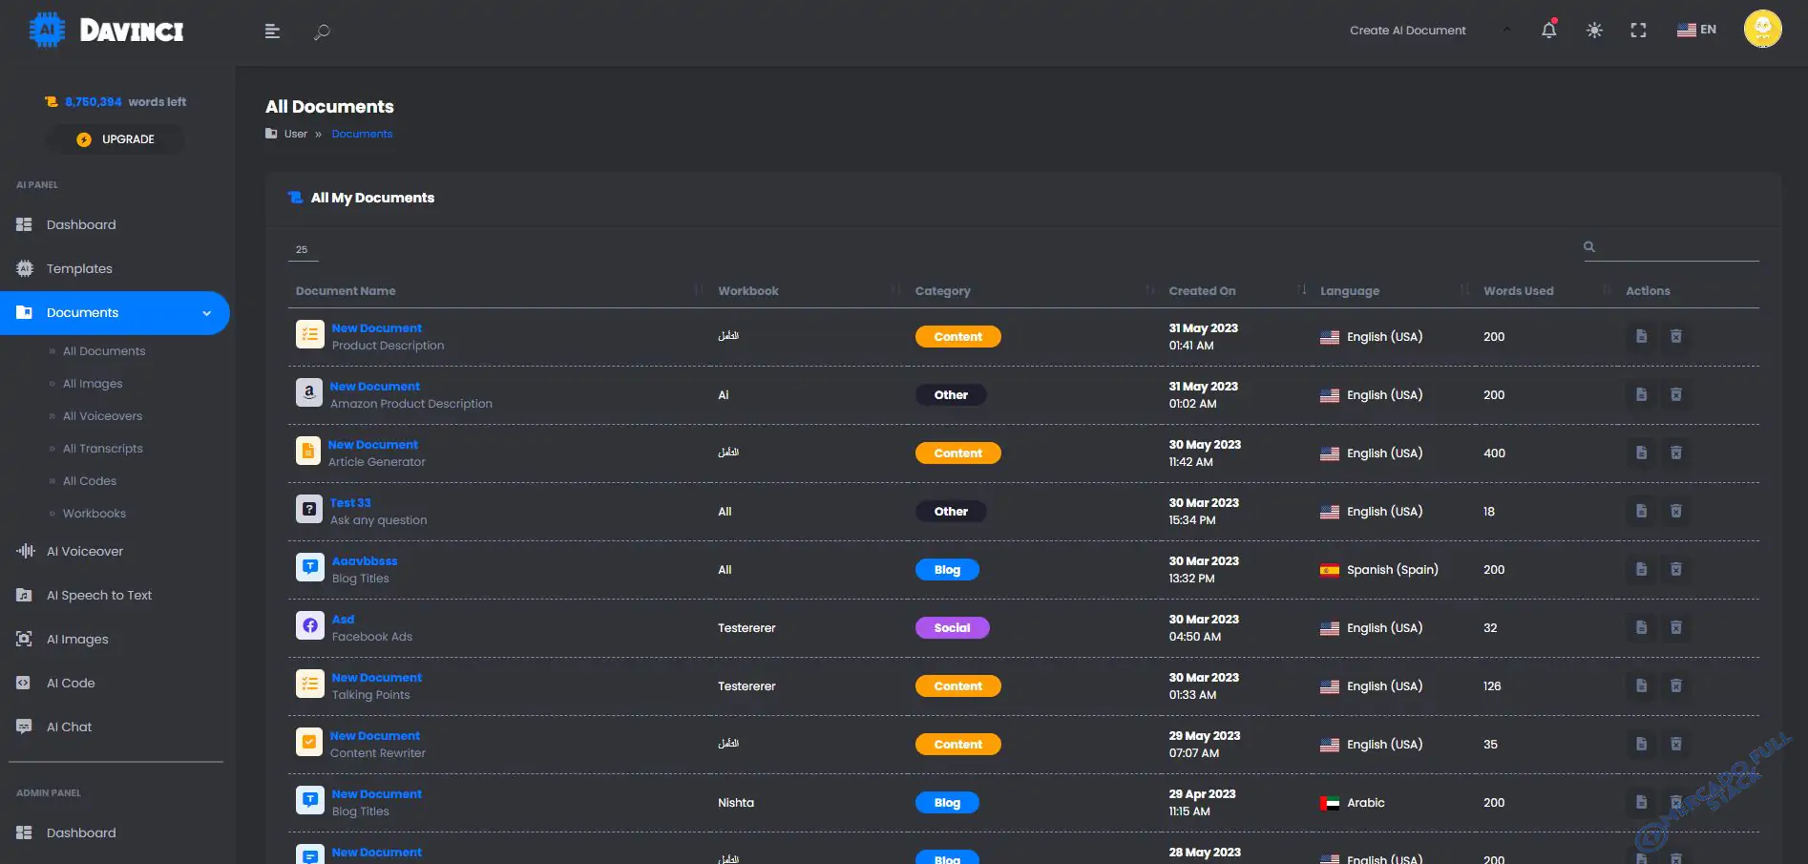Open the notifications bell
Image resolution: width=1808 pixels, height=864 pixels.
(x=1548, y=30)
